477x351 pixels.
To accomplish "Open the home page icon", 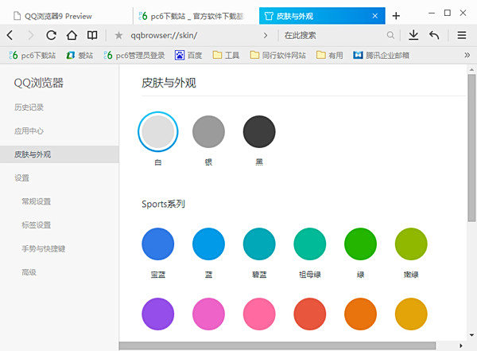I will [72, 35].
